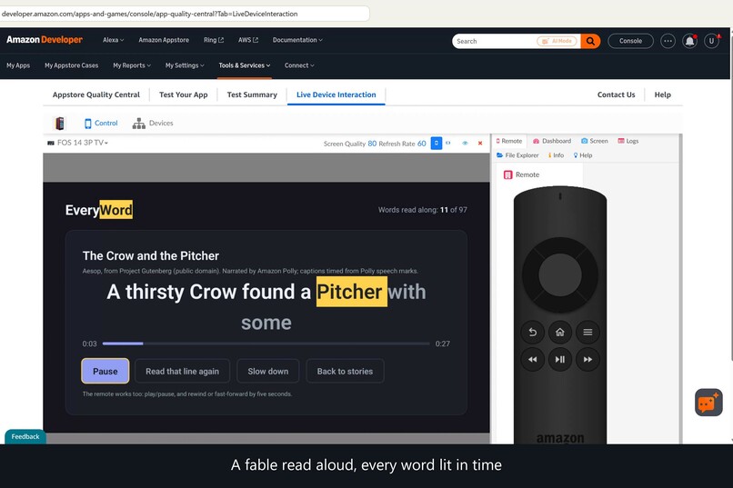Click the Amazon Developer logo
733x488 pixels.
(45, 40)
